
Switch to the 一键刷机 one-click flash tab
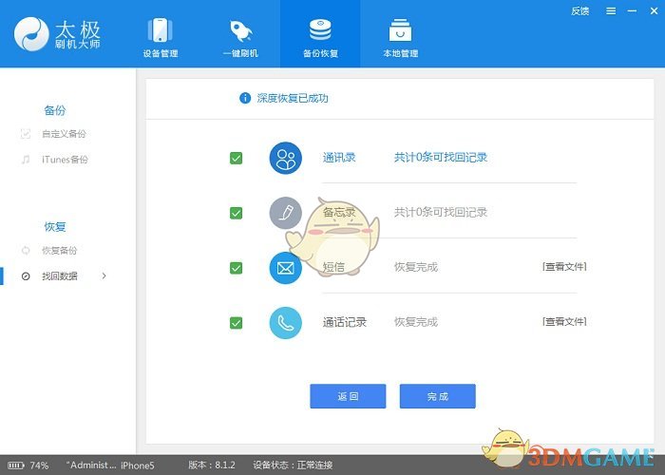tap(240, 37)
